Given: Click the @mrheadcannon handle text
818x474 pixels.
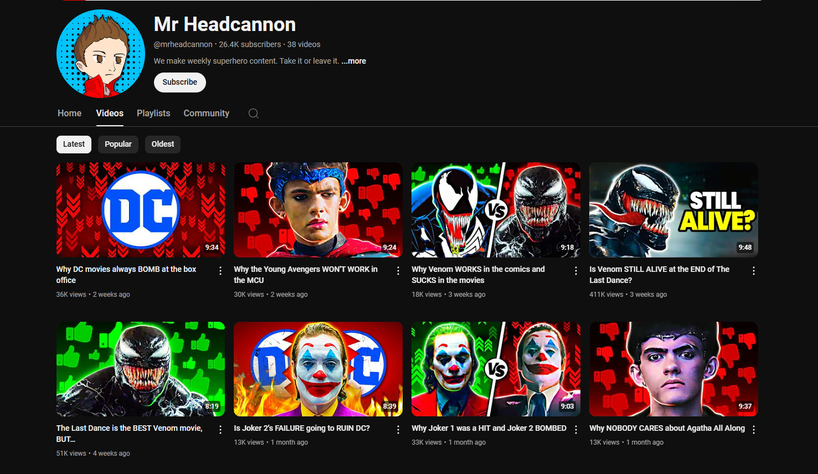Looking at the screenshot, I should click(x=183, y=44).
